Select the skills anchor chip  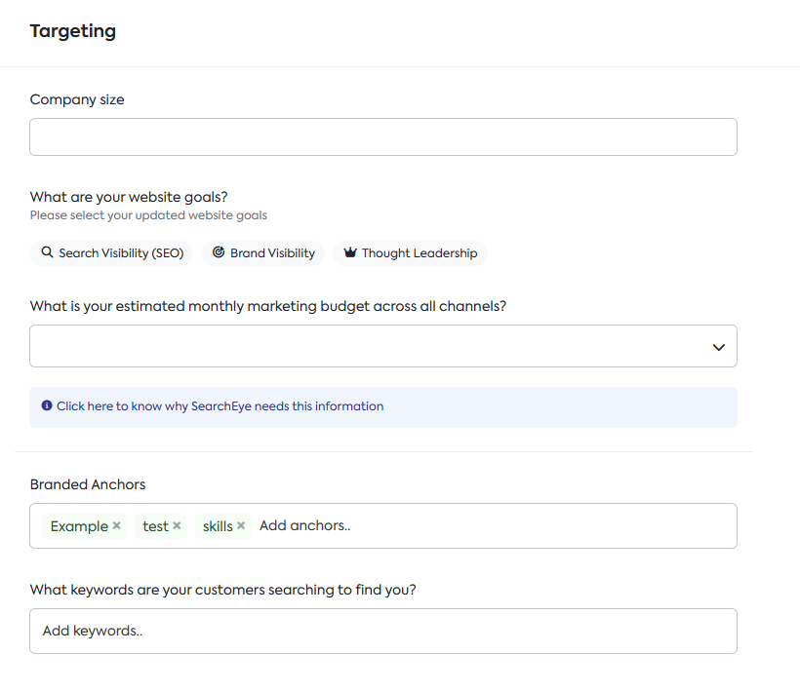point(218,526)
